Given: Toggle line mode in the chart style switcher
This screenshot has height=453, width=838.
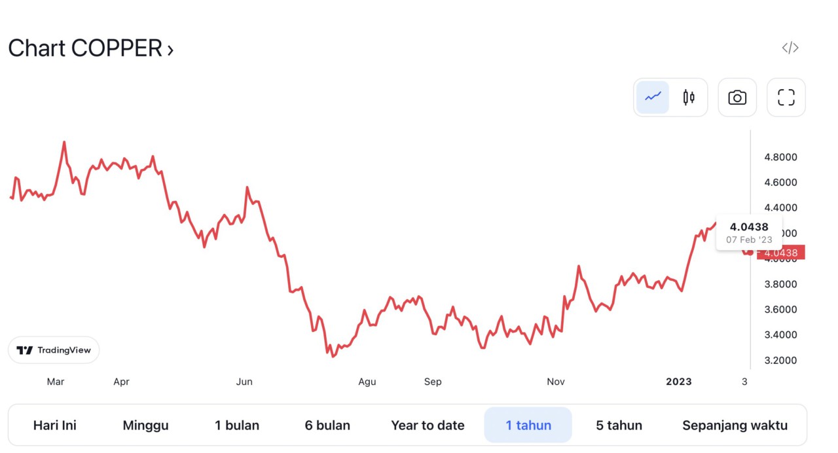Looking at the screenshot, I should tap(652, 97).
